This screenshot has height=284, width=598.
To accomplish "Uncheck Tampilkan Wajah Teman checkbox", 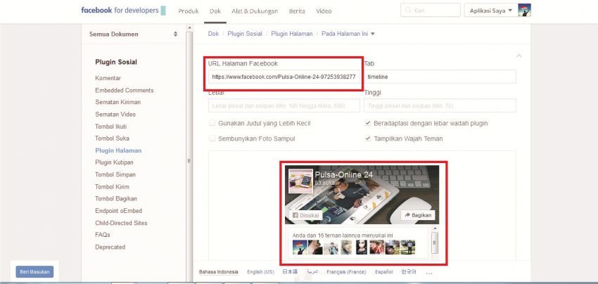I will tap(368, 138).
